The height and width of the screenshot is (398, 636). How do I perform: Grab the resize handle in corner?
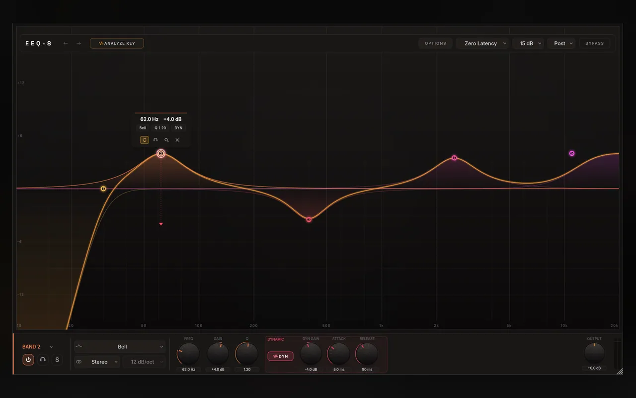pyautogui.click(x=620, y=371)
